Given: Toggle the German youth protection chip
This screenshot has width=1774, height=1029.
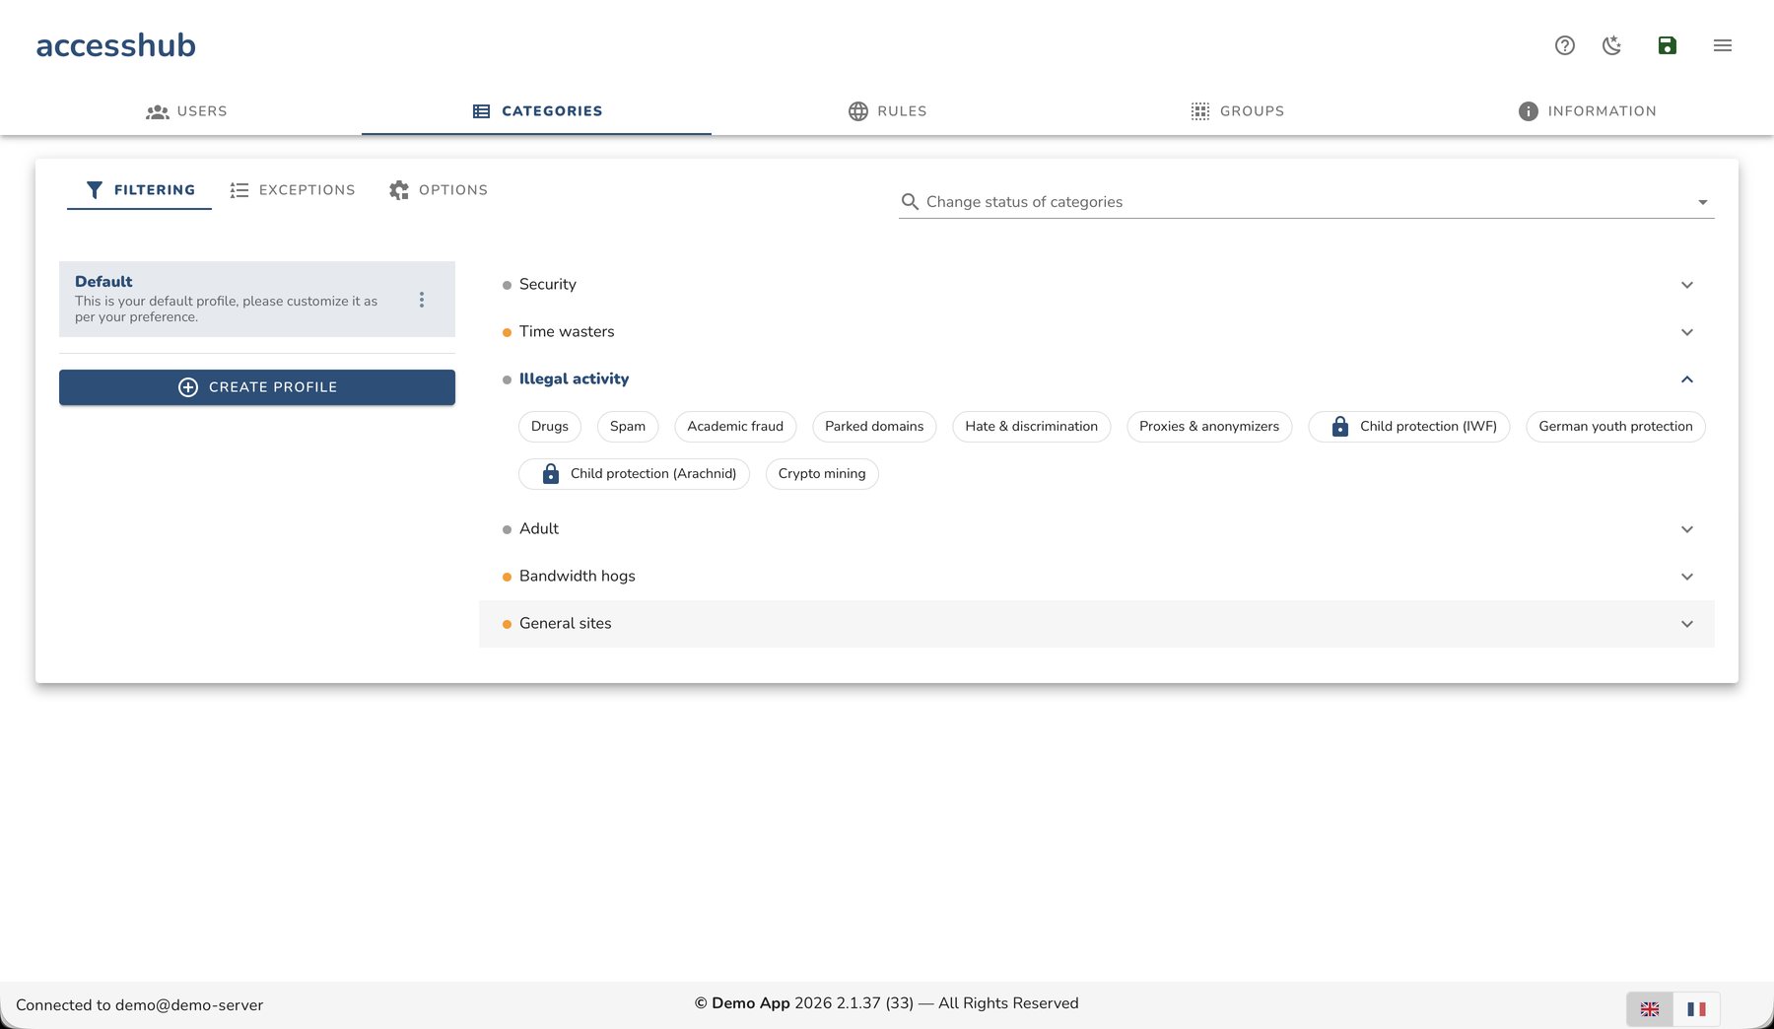Looking at the screenshot, I should pyautogui.click(x=1615, y=427).
